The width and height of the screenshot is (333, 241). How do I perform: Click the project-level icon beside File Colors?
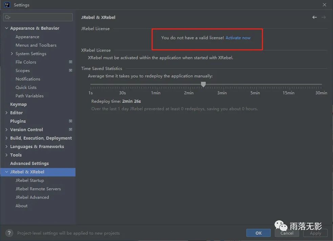tap(70, 62)
